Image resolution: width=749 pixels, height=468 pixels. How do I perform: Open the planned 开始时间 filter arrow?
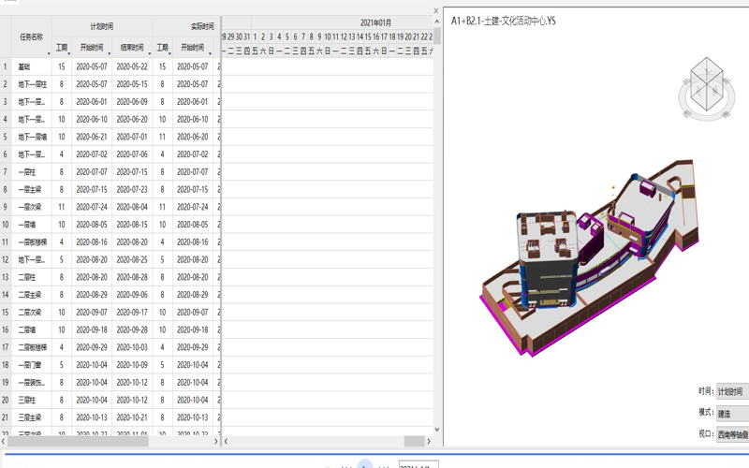(109, 54)
